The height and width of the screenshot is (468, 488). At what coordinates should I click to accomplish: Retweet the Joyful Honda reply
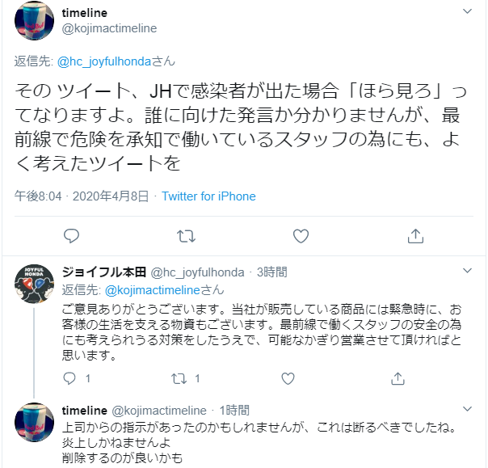point(179,377)
